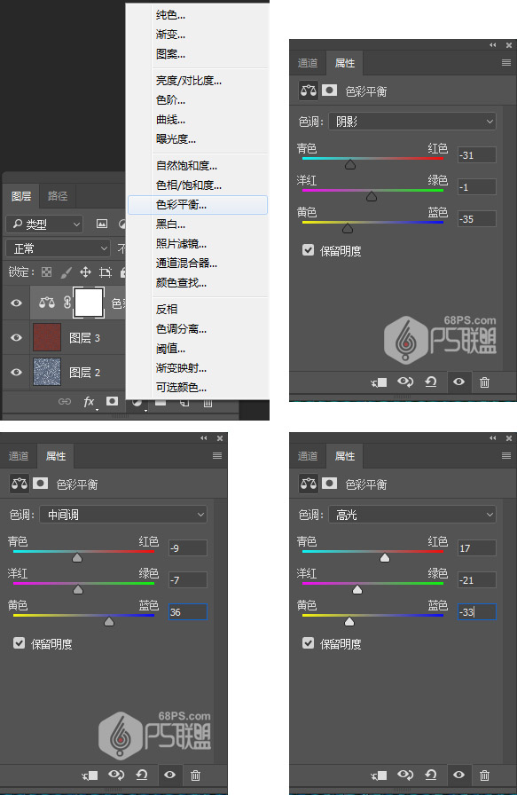This screenshot has width=517, height=795.
Task: Toggle layer visibility eye in 中间调 panel footer
Action: (x=169, y=775)
